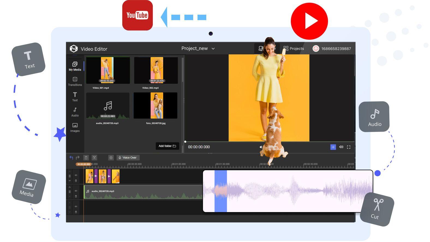
Task: Open the Transitions tab
Action: (75, 81)
